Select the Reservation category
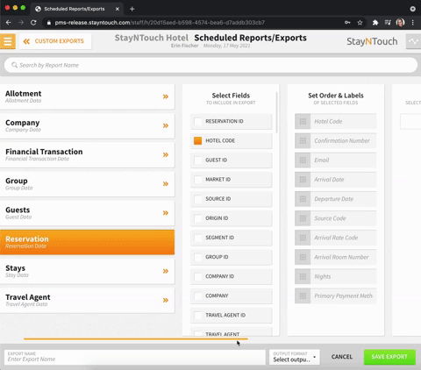 click(x=87, y=242)
